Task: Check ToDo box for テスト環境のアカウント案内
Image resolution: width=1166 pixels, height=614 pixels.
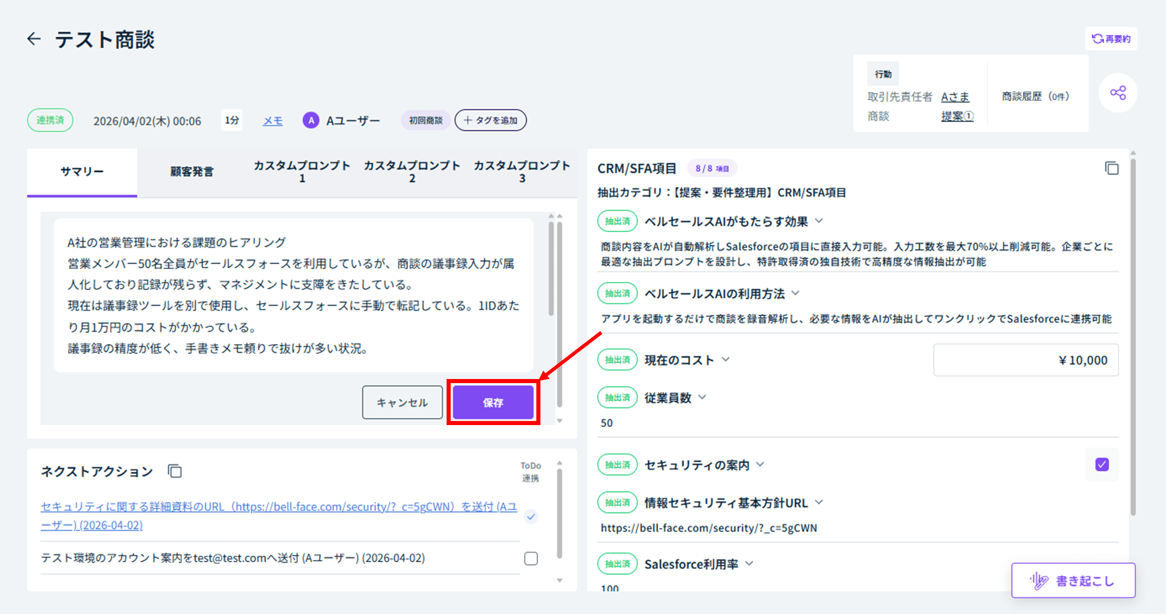Action: pos(531,559)
